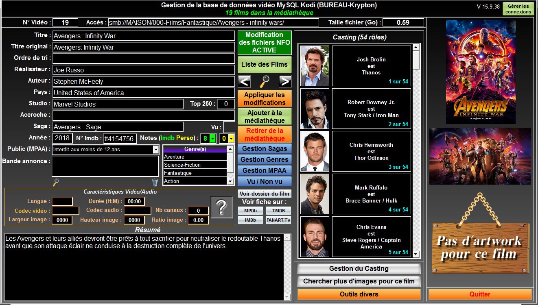
Task: View film page on IMDb
Action: coord(250,220)
